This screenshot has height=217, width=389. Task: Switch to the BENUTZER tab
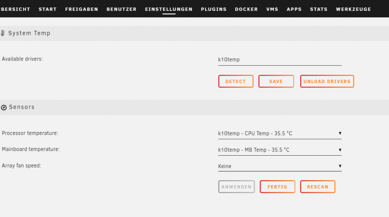(121, 9)
